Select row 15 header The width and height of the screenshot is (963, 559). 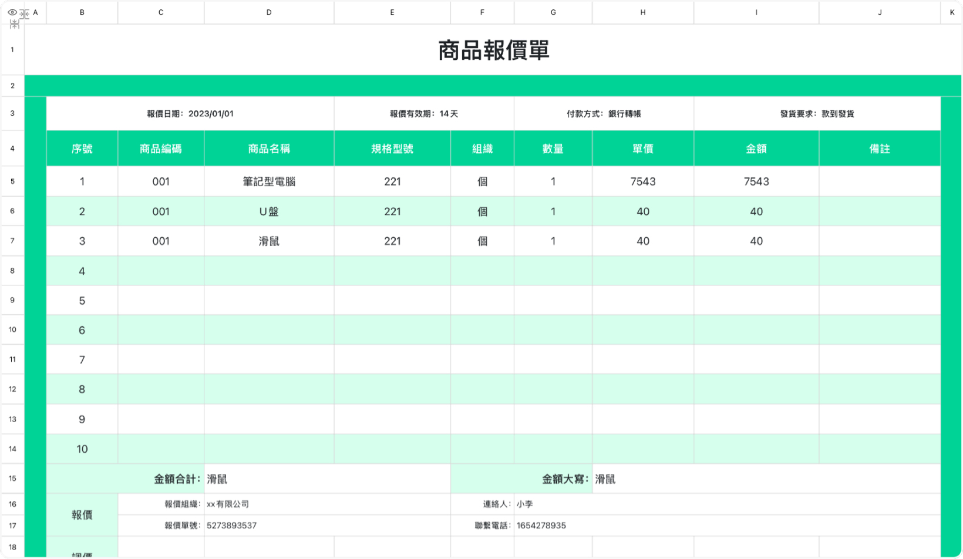tap(12, 479)
